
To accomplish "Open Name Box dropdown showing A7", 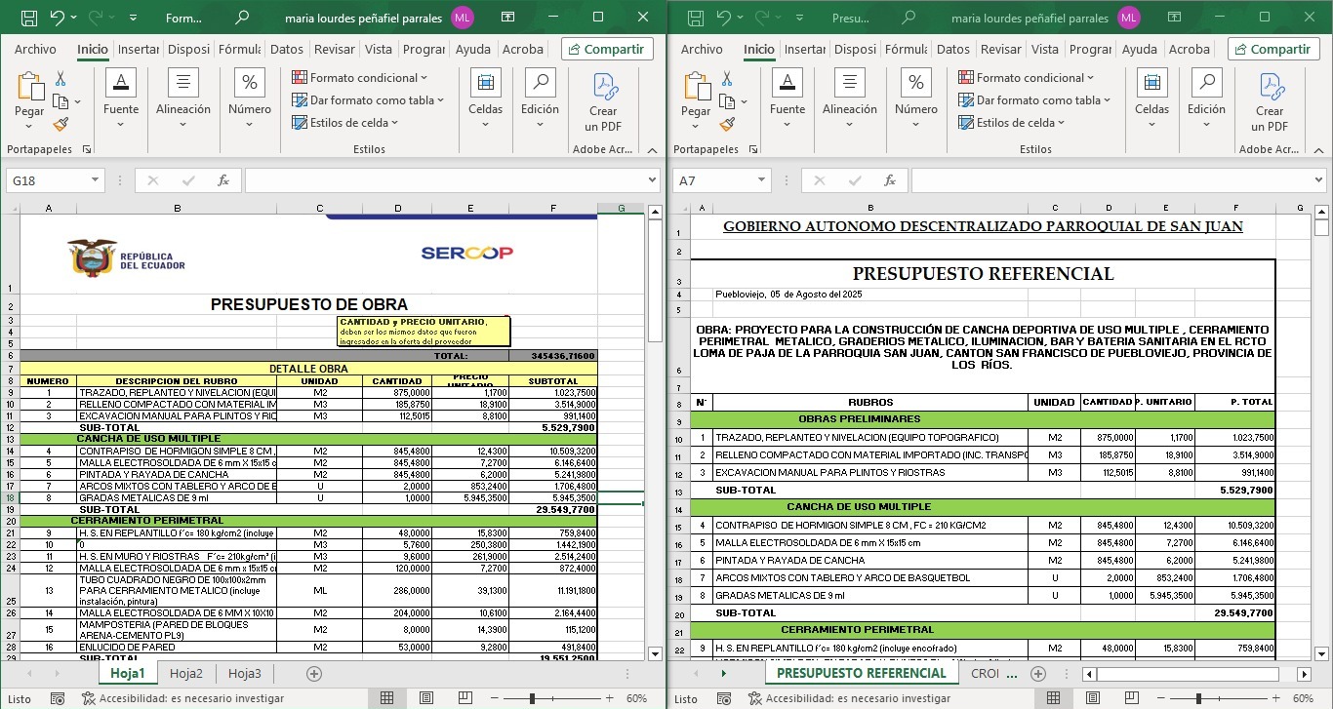I will pos(762,180).
